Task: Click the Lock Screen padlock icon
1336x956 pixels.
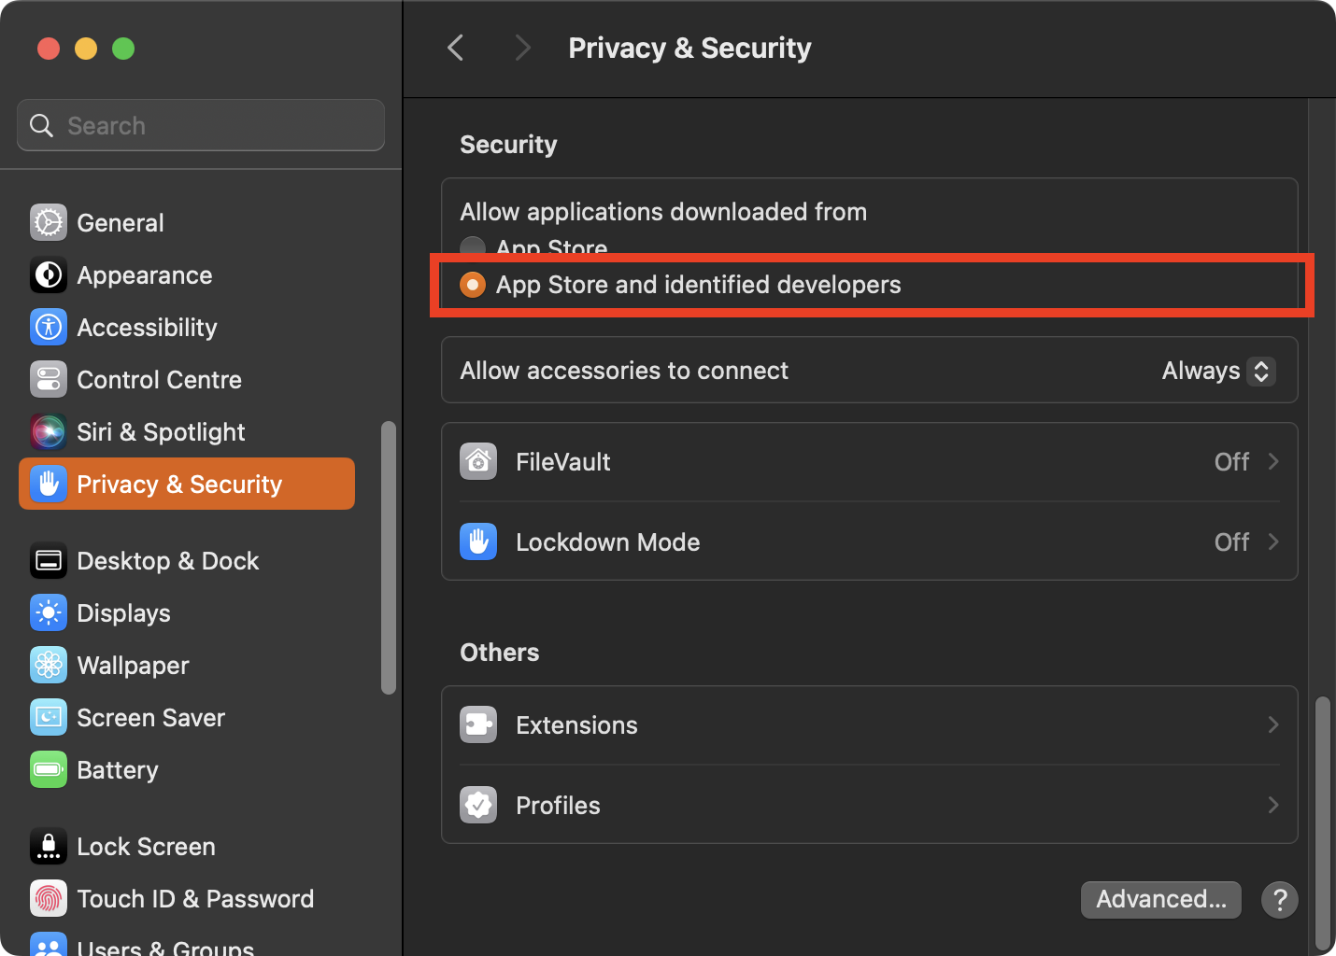Action: [49, 846]
